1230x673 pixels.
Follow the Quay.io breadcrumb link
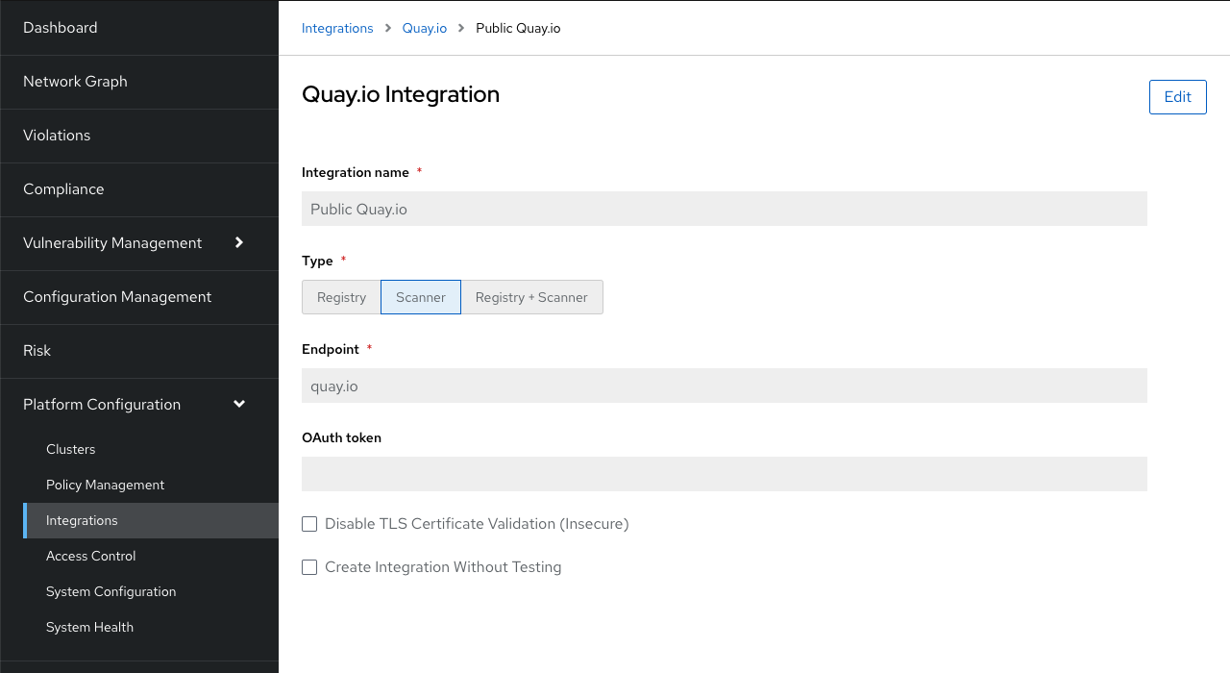pyautogui.click(x=425, y=28)
